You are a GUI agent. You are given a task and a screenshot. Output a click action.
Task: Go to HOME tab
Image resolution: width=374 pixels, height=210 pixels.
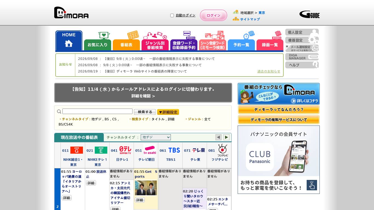coord(69,40)
